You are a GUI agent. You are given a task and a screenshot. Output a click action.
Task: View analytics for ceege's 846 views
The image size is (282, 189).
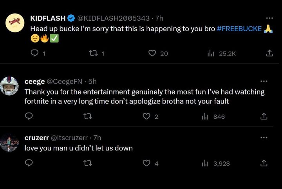click(x=205, y=116)
